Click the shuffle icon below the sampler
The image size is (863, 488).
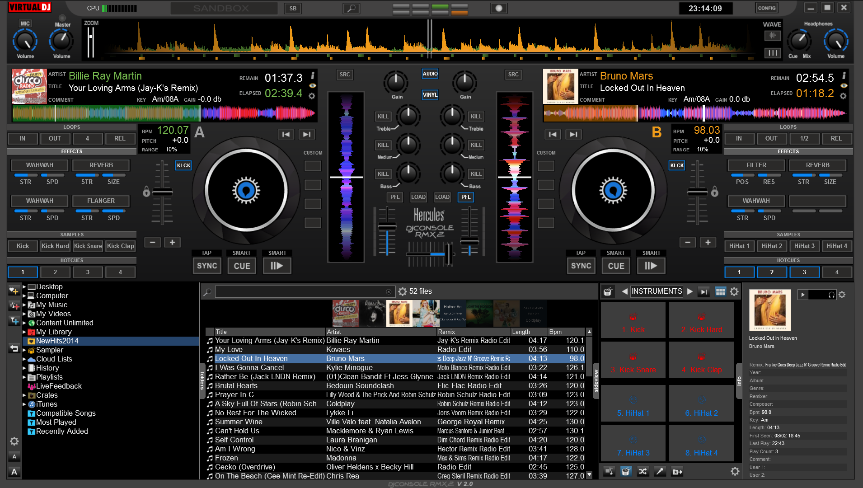click(643, 472)
